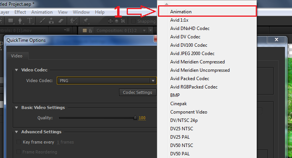The height and width of the screenshot is (158, 292).
Task: Select the Rectangle shape tool
Action: (11, 21)
